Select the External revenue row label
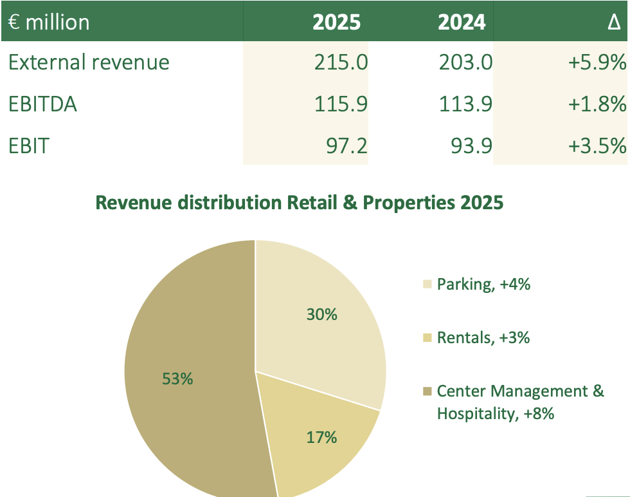Screen dimensions: 630x497 pos(89,62)
